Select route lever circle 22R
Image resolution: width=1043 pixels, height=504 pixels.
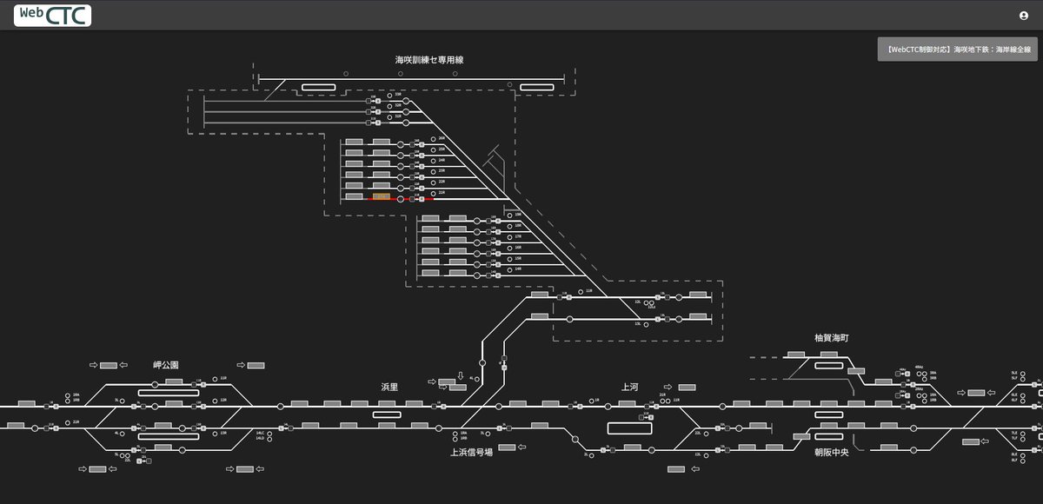(433, 182)
